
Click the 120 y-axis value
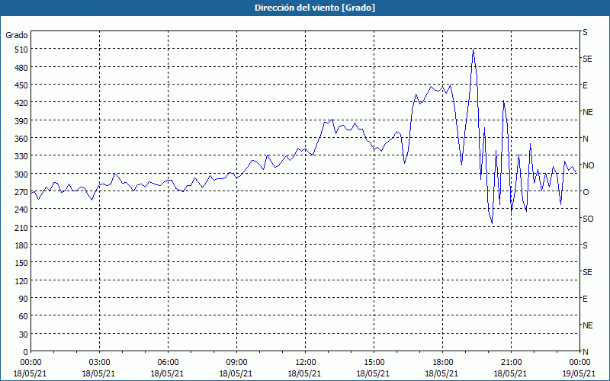pyautogui.click(x=22, y=280)
